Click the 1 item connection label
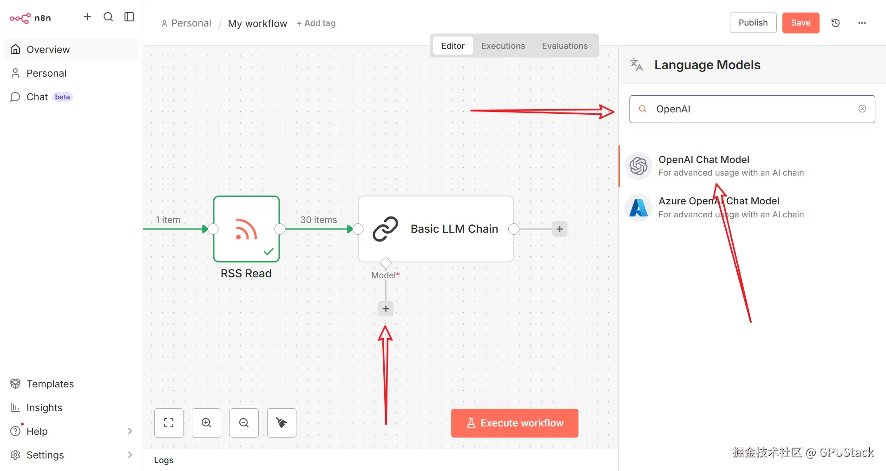 [168, 220]
